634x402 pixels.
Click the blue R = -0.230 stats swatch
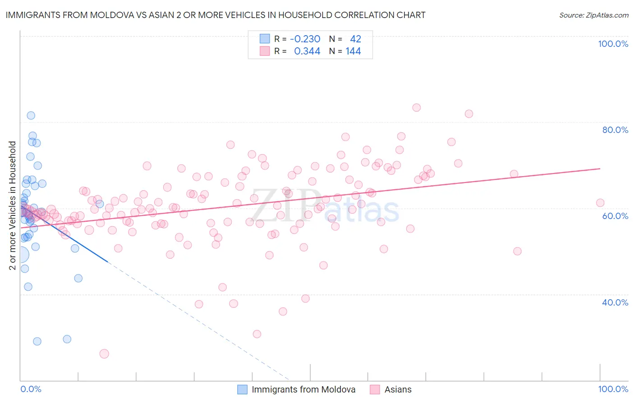[x=265, y=39]
